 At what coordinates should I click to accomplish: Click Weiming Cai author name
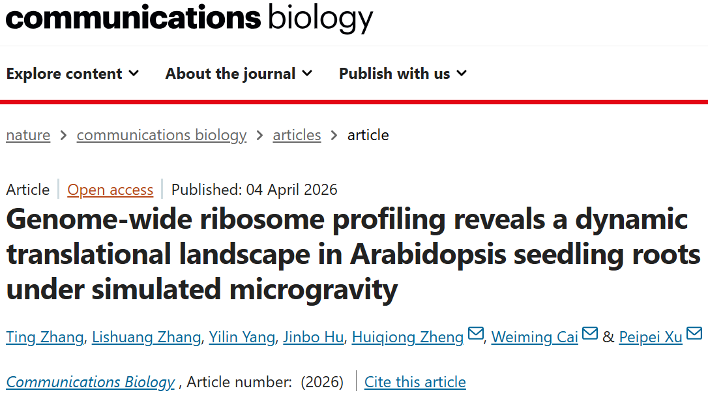click(535, 337)
